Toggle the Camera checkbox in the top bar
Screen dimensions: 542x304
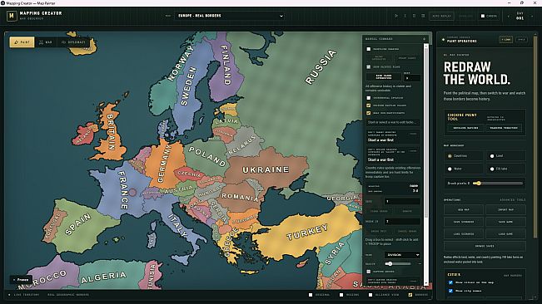tap(483, 16)
